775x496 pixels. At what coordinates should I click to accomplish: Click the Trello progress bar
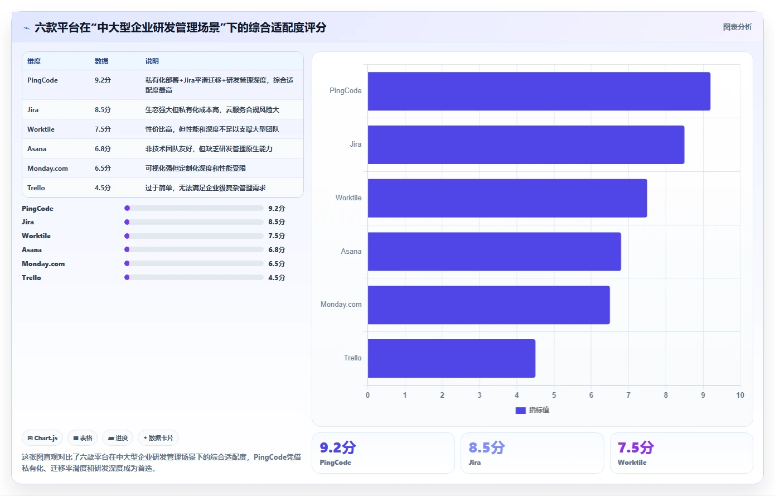(194, 277)
